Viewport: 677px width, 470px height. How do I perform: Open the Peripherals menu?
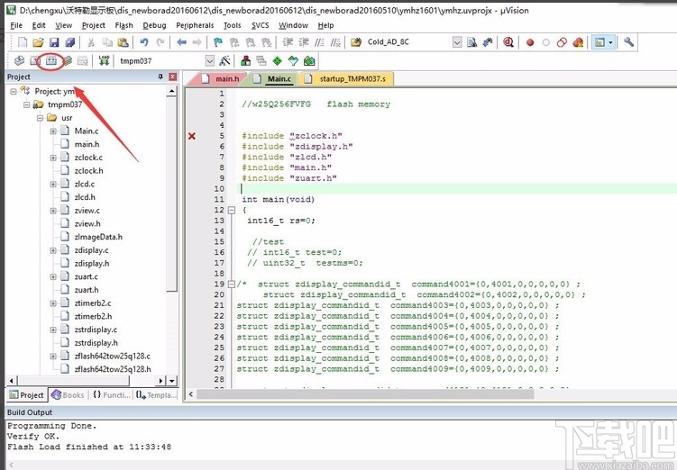point(195,25)
